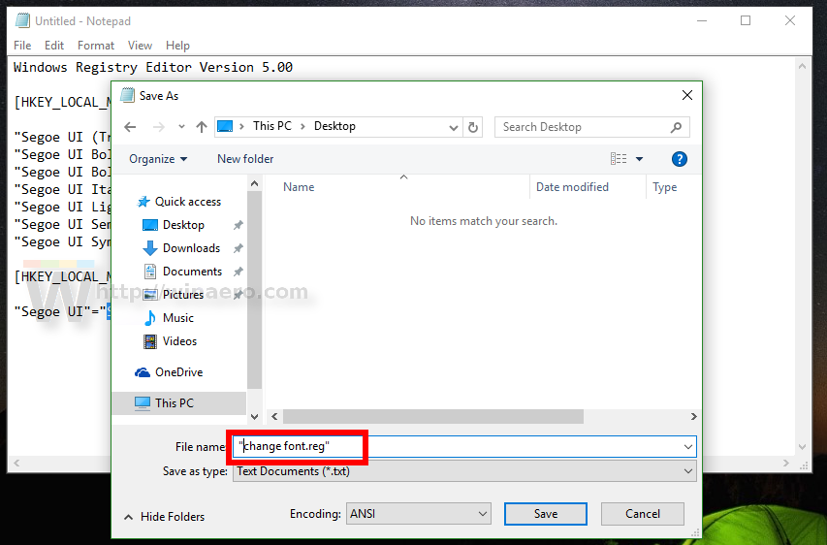This screenshot has height=545, width=827.
Task: Open the Save as type combo box
Action: (x=464, y=471)
